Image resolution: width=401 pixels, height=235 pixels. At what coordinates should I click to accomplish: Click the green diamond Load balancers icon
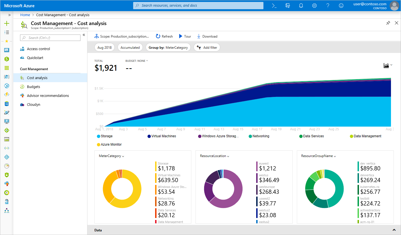point(7,130)
